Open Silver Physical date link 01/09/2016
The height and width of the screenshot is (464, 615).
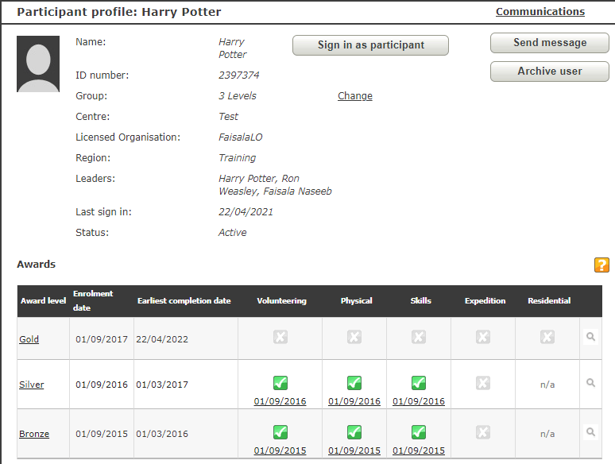354,401
